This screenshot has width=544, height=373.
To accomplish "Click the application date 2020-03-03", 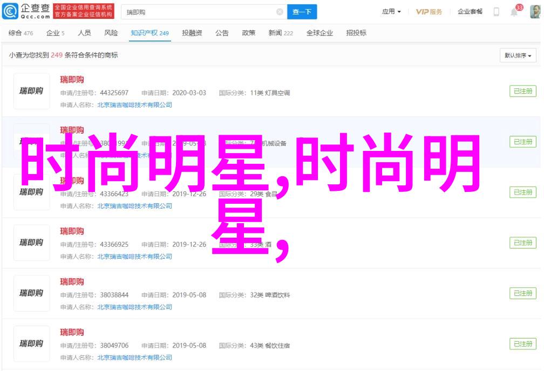I will tap(189, 93).
